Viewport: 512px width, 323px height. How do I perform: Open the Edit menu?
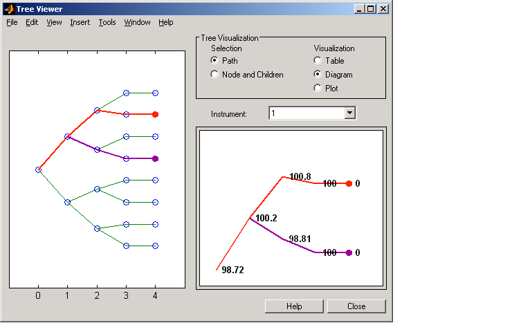(x=32, y=22)
